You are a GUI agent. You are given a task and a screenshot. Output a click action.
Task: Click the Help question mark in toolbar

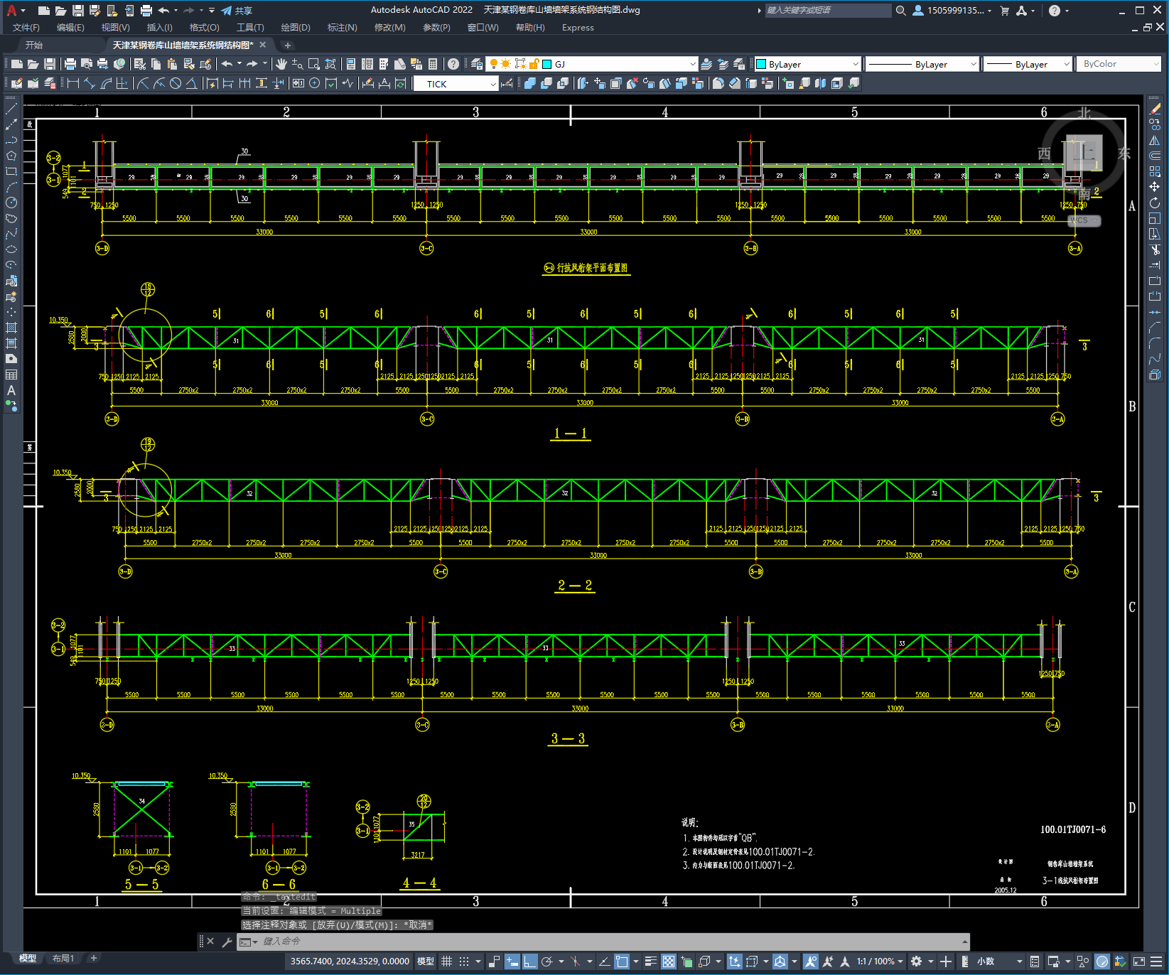pyautogui.click(x=453, y=64)
